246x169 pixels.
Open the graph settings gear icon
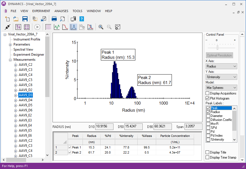click(118, 27)
